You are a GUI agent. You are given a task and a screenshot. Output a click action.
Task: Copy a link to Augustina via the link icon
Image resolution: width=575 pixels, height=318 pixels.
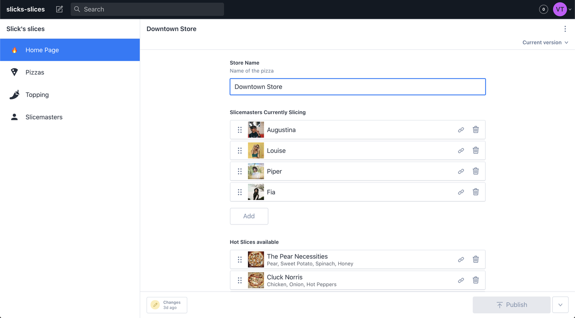461,129
